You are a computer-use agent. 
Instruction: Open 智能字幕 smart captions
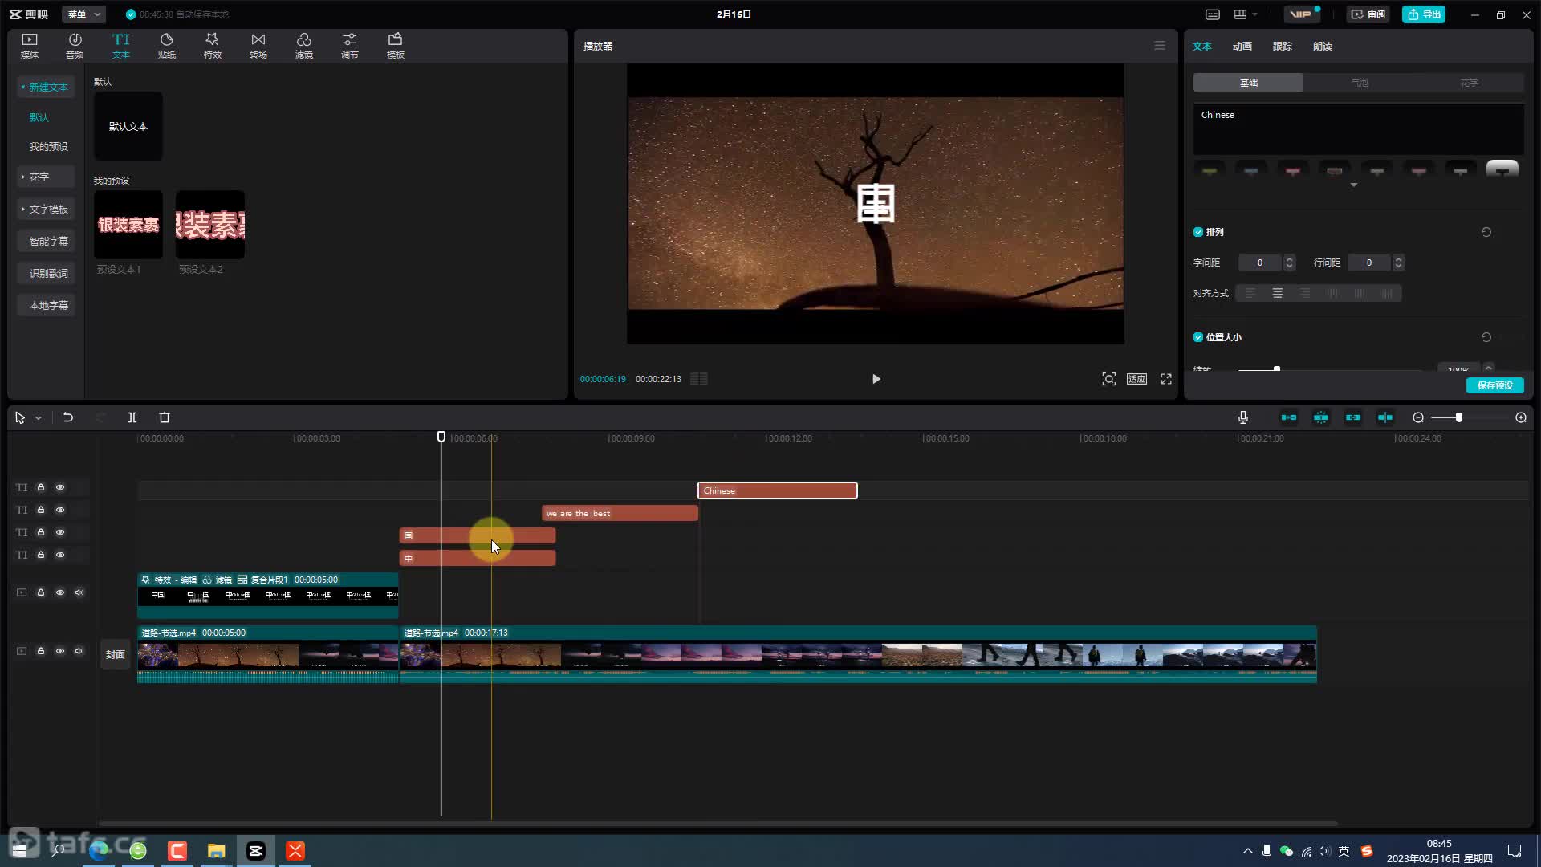tap(47, 241)
